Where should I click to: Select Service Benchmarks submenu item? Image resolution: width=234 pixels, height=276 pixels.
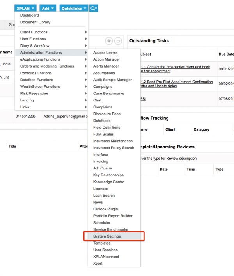[x=110, y=229]
